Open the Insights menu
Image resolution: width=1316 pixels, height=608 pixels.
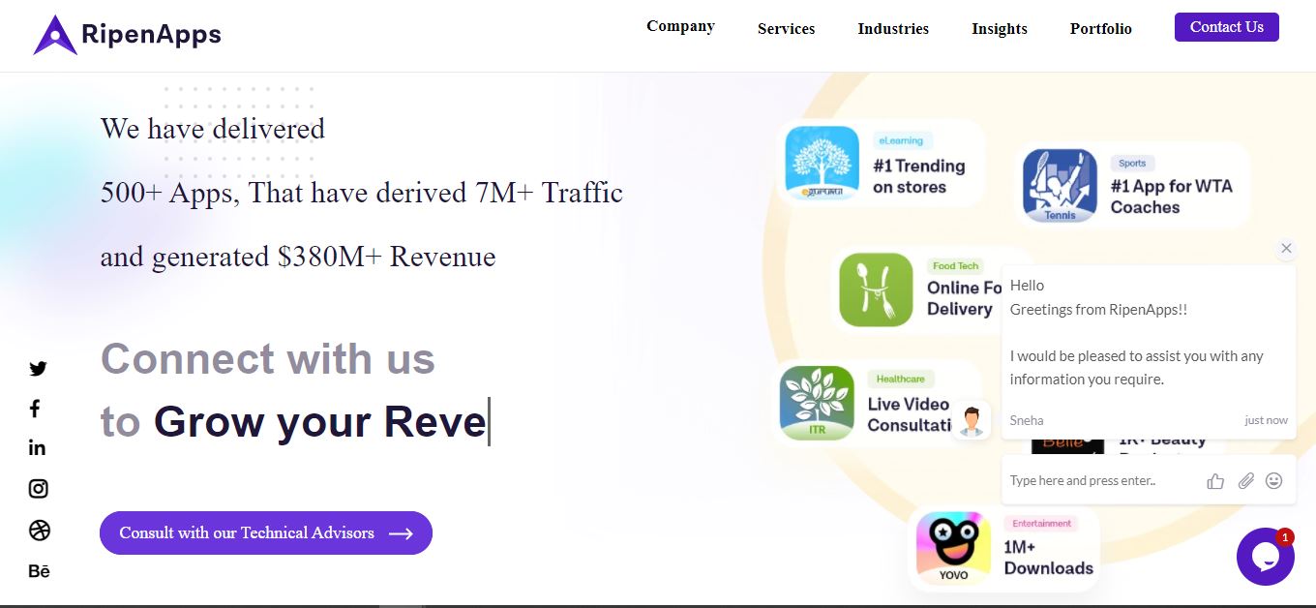1000,29
